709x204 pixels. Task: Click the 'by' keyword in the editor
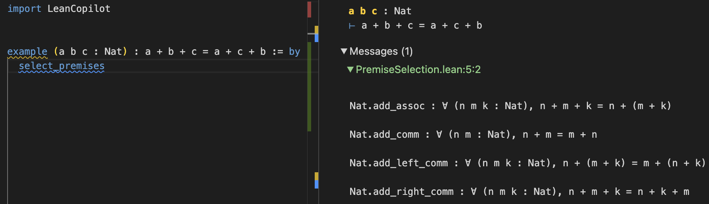pos(294,52)
